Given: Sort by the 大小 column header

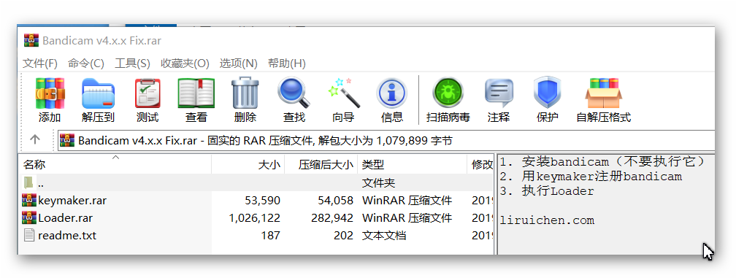Looking at the screenshot, I should coord(248,165).
